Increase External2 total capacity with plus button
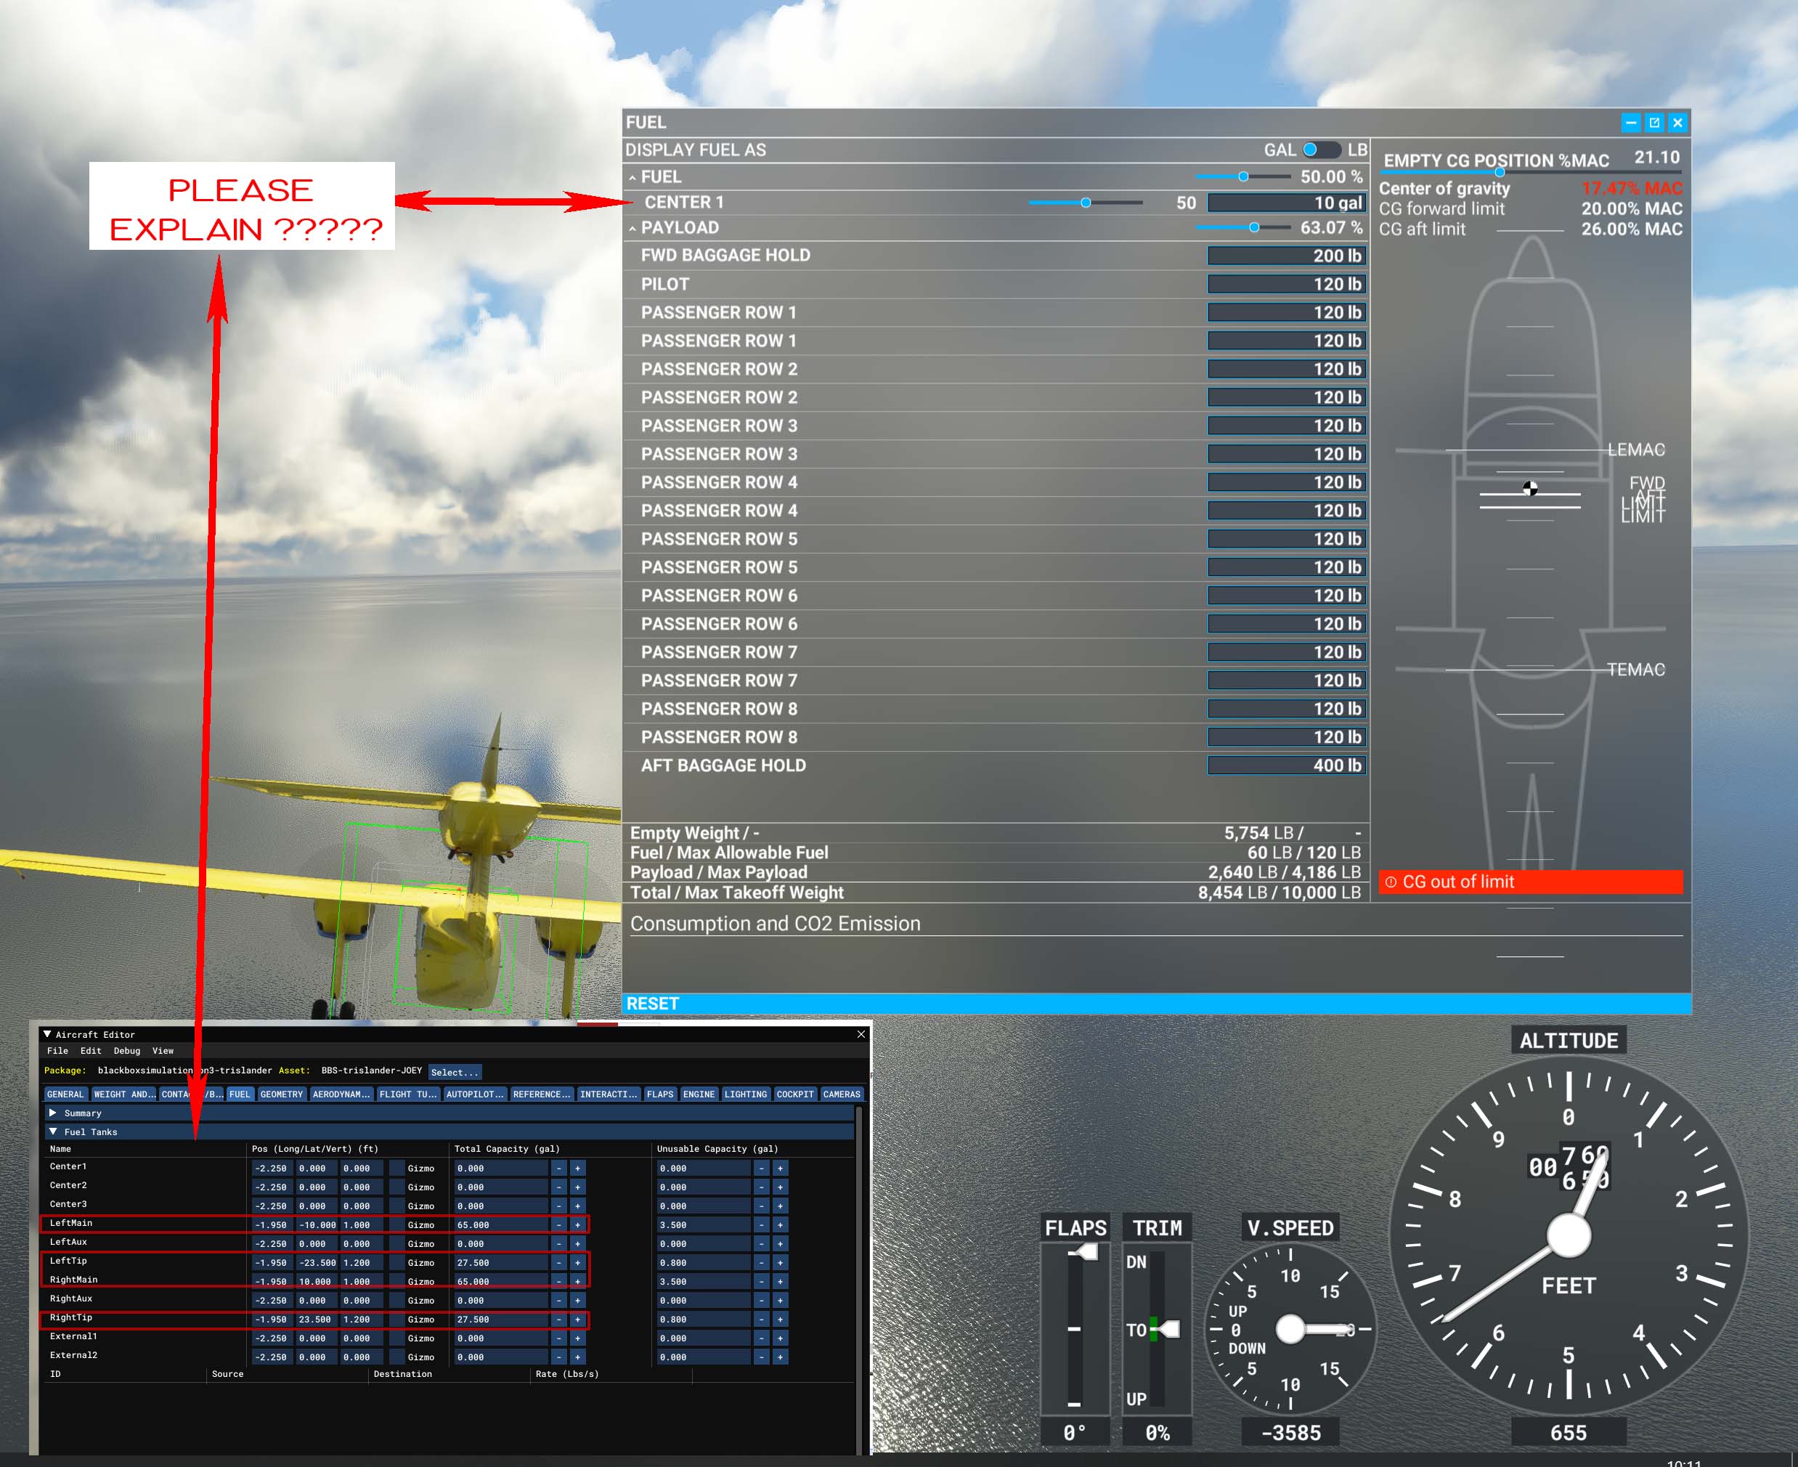1798x1467 pixels. 578,1357
